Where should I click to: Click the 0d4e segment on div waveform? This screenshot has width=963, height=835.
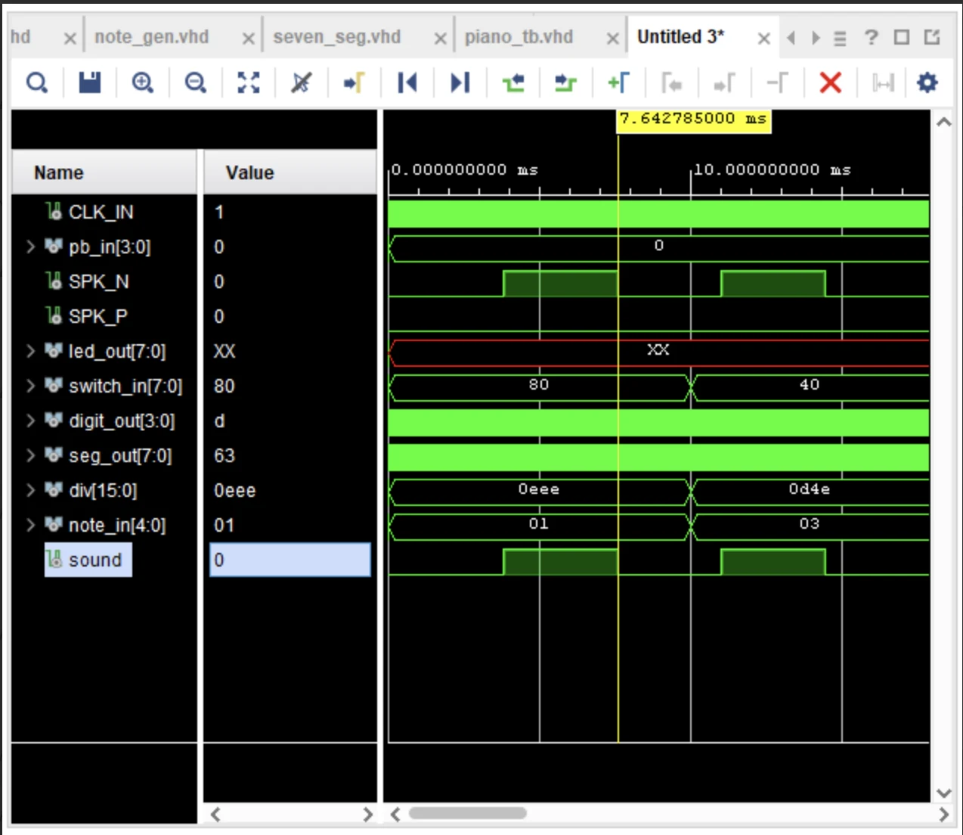[x=810, y=490]
